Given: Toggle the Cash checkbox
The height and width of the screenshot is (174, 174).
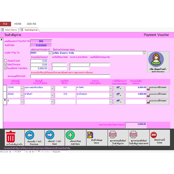Looking at the screenshot, I should point(6,61).
